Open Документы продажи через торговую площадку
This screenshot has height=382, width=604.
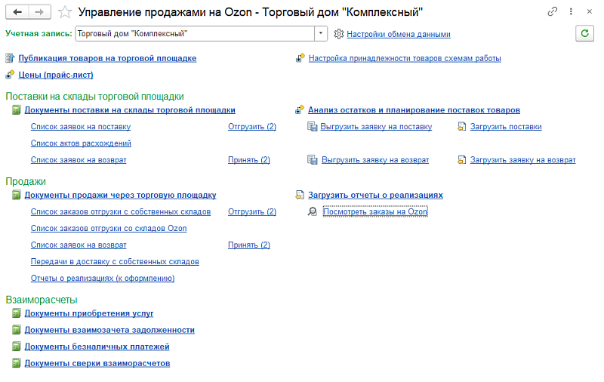pyautogui.click(x=121, y=196)
